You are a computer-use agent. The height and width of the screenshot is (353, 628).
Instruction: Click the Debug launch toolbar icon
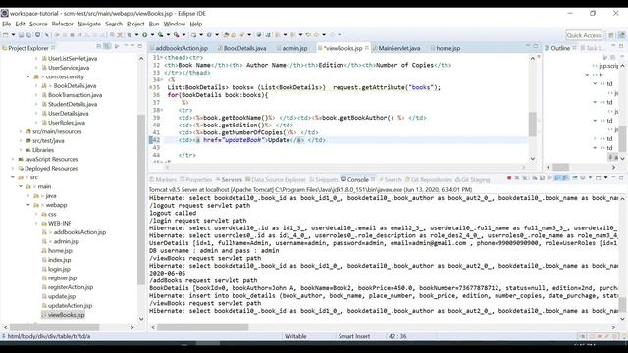(x=130, y=35)
